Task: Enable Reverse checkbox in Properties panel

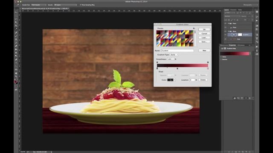Action: tap(221, 59)
